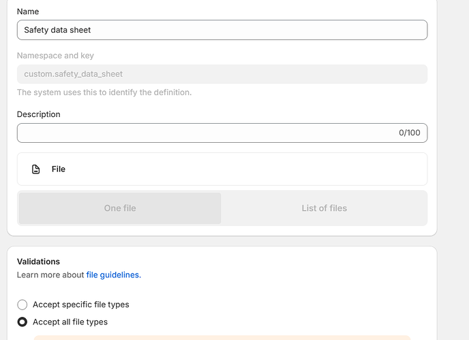Click the 'Accept all file types' label text
The image size is (469, 340).
click(70, 322)
